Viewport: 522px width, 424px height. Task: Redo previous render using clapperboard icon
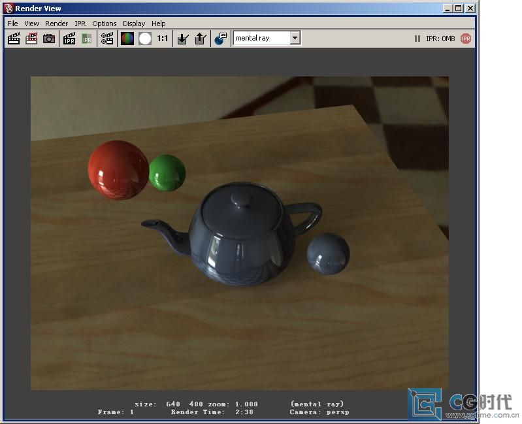(x=14, y=39)
